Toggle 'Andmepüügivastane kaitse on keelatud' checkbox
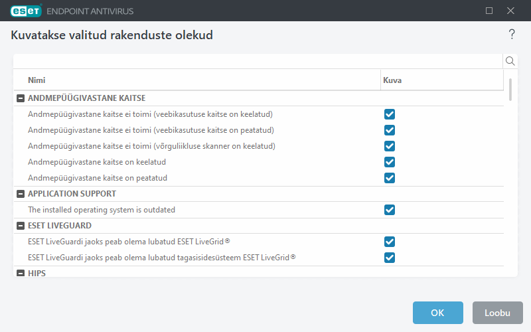The image size is (531, 332). coord(390,162)
